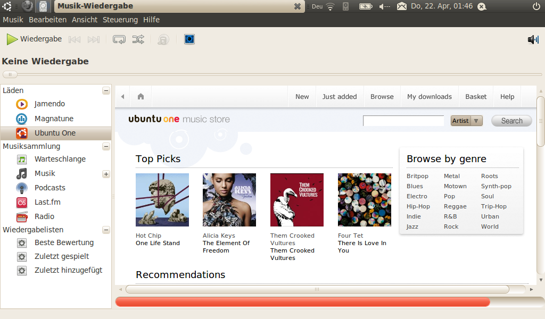Collapse the Wiedergabelisten sidebar section

click(106, 230)
